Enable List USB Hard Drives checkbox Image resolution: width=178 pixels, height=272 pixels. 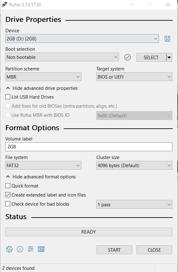pos(8,97)
